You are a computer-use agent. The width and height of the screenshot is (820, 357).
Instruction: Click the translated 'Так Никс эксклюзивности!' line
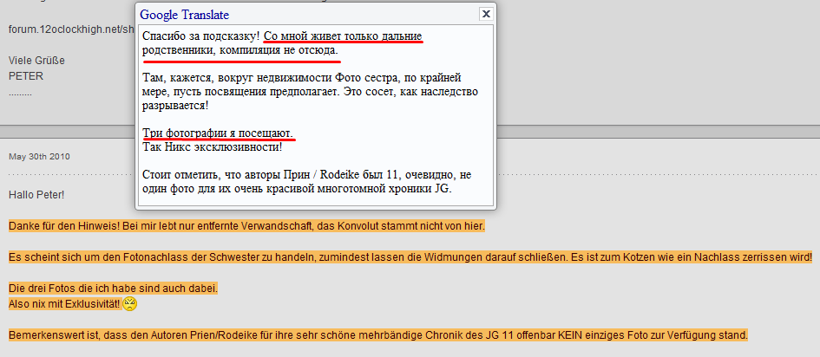[x=213, y=146]
